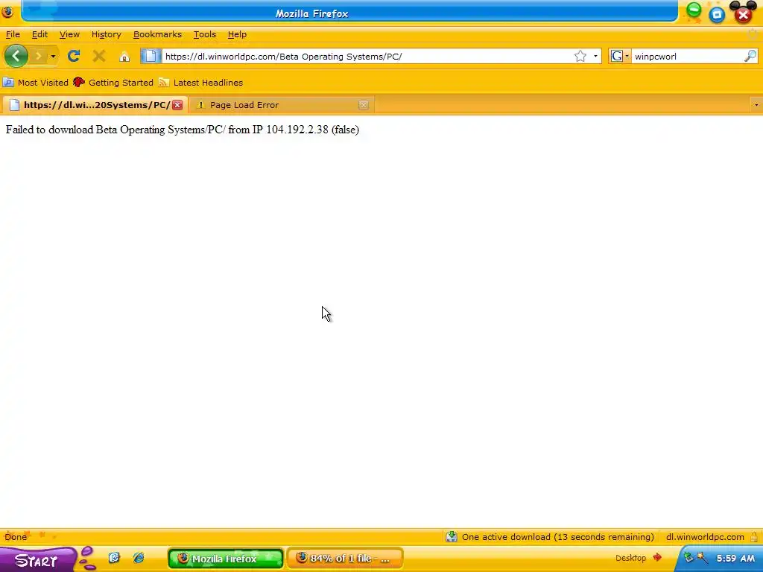Open the Google search engine selector
This screenshot has height=572, width=763.
[x=620, y=57]
